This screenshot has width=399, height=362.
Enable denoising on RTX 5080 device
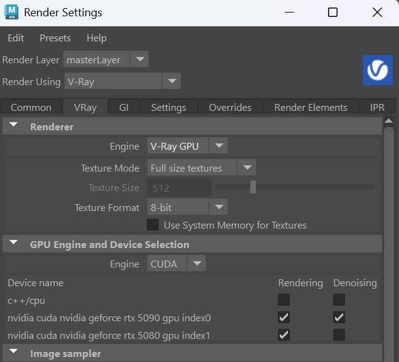pyautogui.click(x=339, y=335)
